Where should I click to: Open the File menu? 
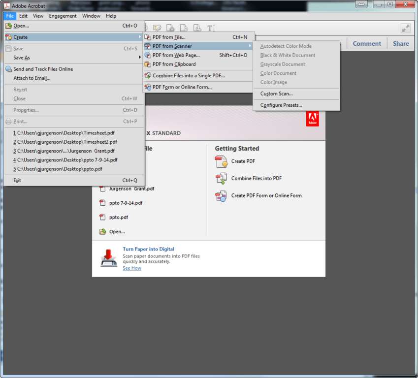10,16
